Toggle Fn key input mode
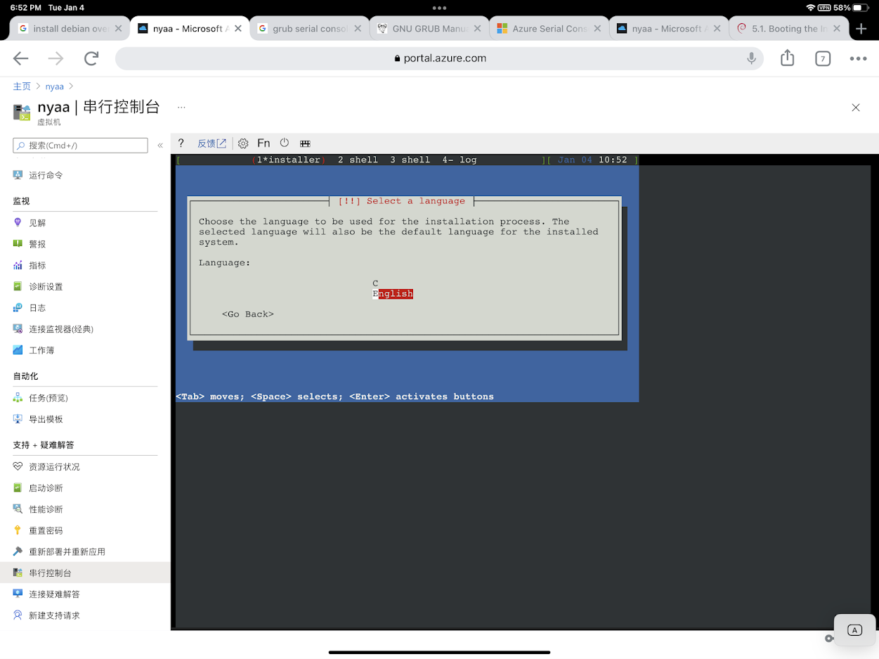The width and height of the screenshot is (879, 659). pos(263,142)
